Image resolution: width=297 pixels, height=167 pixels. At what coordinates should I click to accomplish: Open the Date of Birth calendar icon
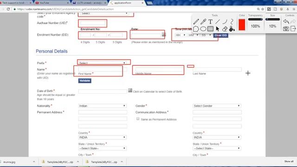(130, 90)
